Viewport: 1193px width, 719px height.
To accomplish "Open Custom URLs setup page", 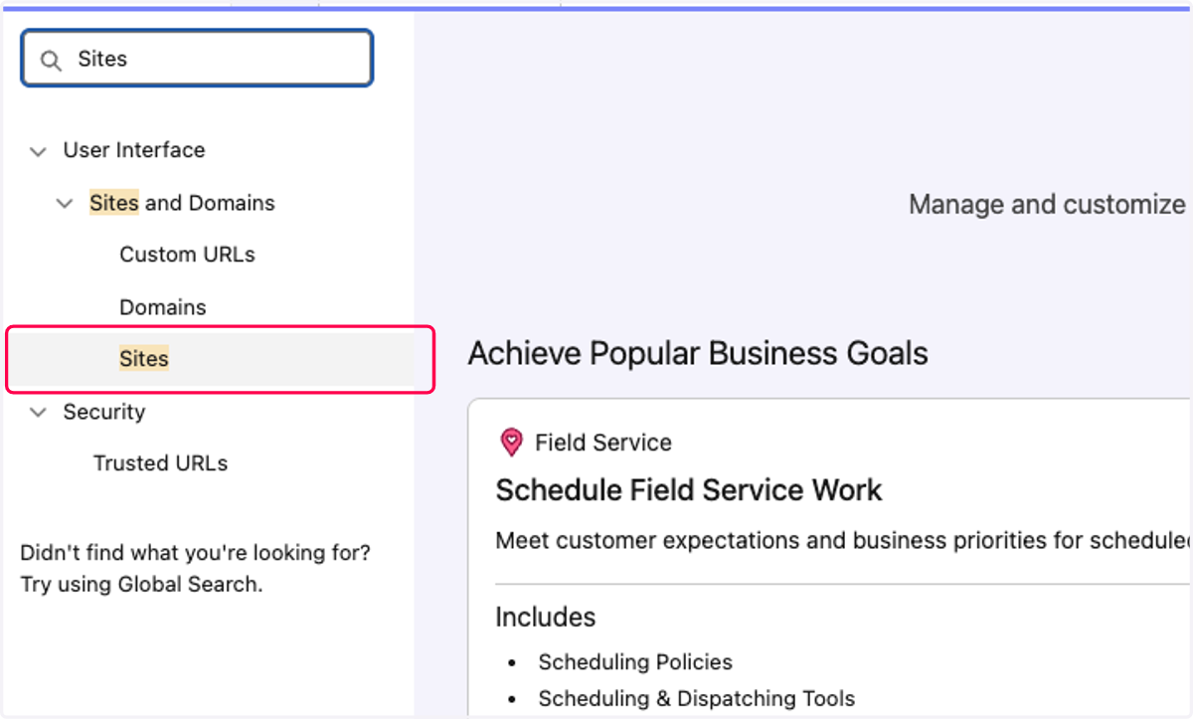I will click(x=187, y=255).
